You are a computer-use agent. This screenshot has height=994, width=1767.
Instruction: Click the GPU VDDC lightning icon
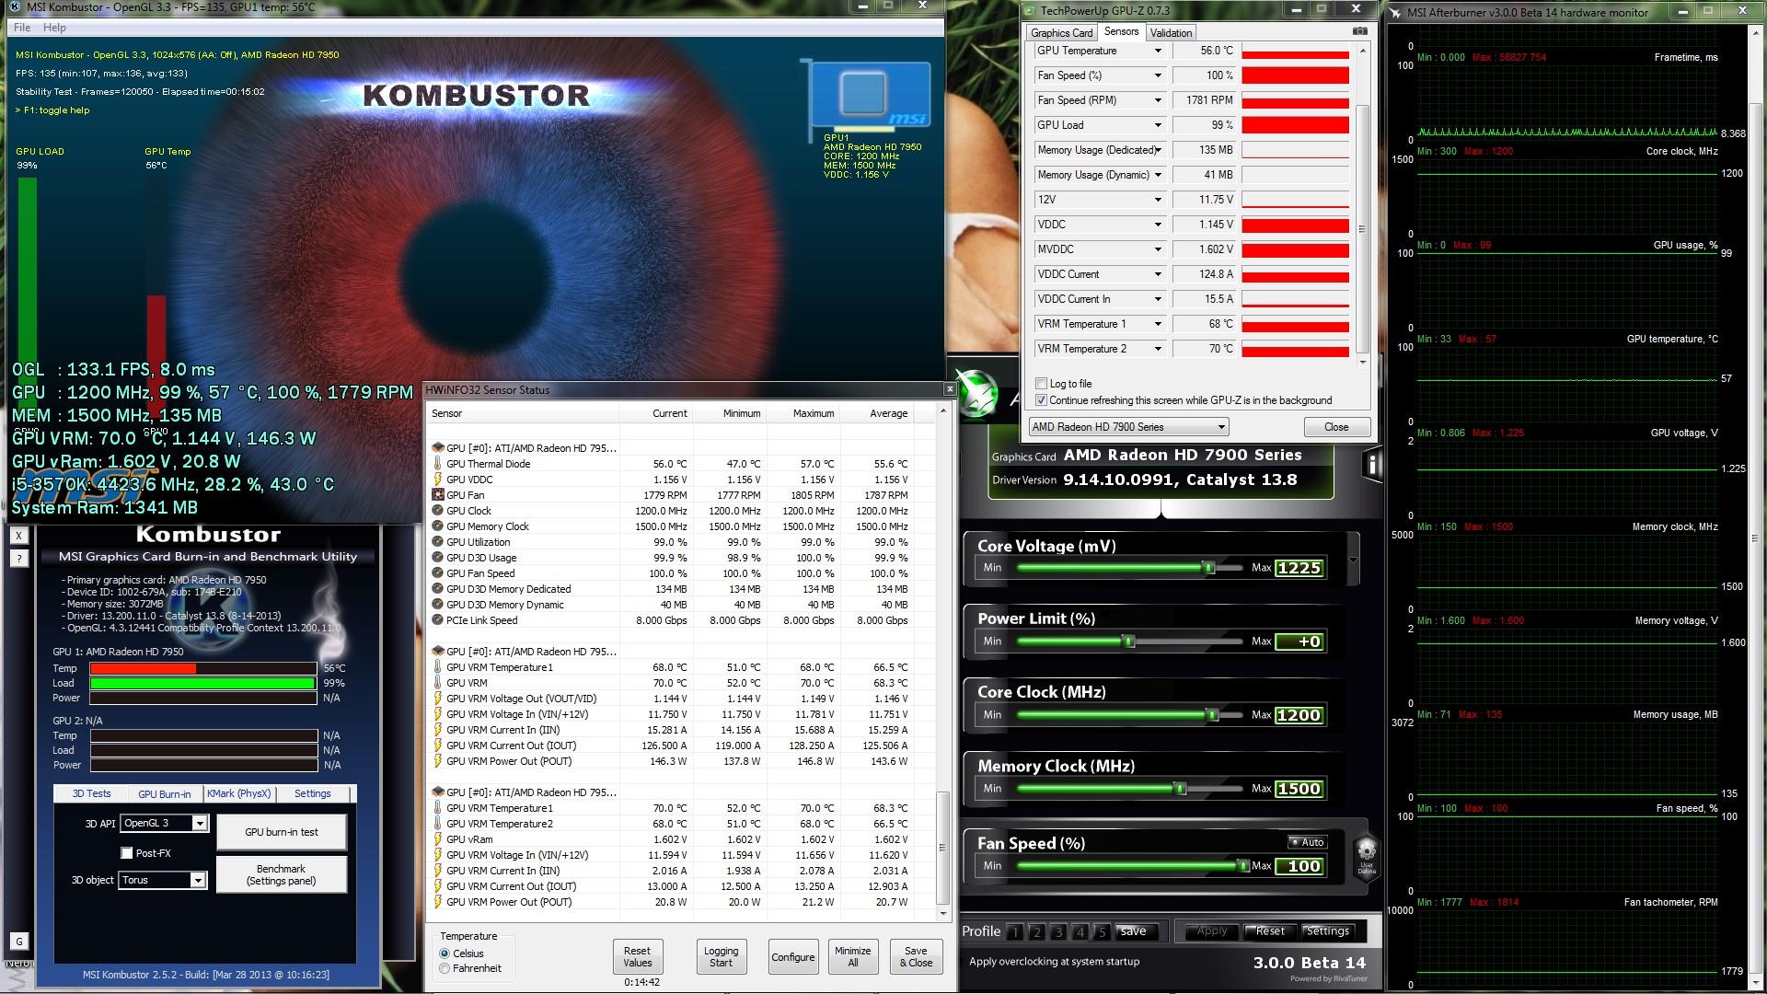438,480
